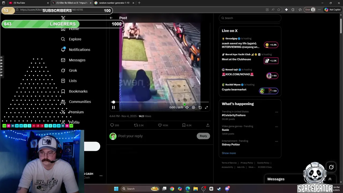Viewport: 343px width, 193px height.
Task: Bookmark the post (6.3K)
Action: (x=187, y=125)
